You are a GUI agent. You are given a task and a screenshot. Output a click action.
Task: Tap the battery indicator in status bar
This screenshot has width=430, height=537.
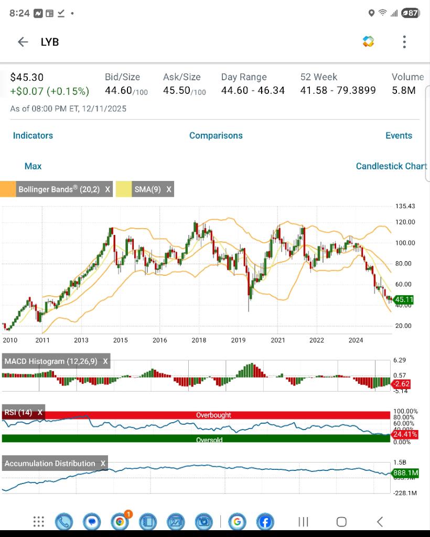pos(411,13)
